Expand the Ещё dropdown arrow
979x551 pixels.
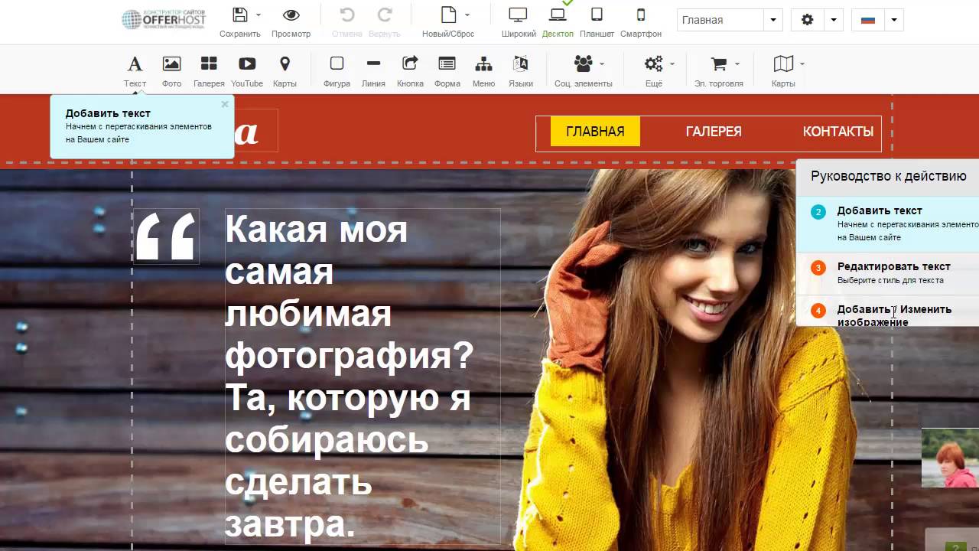tap(672, 64)
